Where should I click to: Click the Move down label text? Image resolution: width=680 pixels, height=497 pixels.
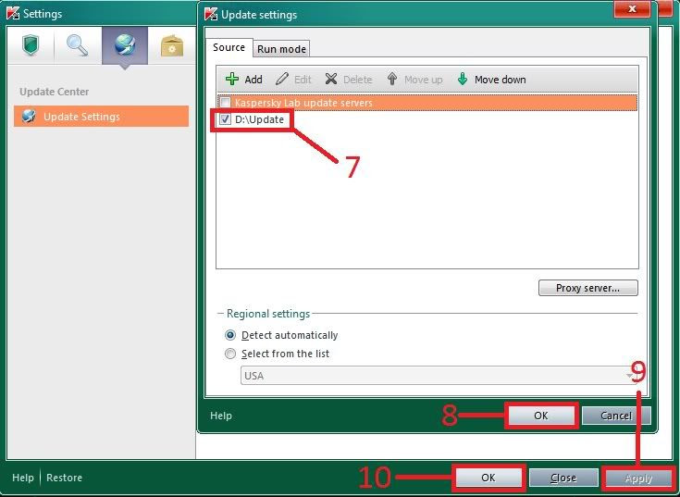pos(500,80)
